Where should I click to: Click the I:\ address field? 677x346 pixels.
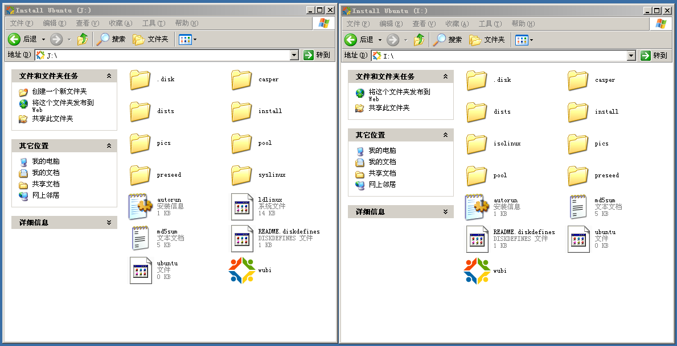pyautogui.click(x=499, y=56)
